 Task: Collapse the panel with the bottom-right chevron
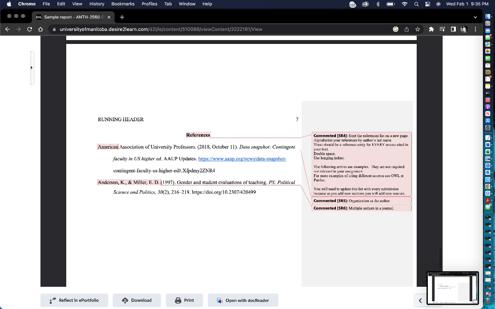[x=420, y=300]
